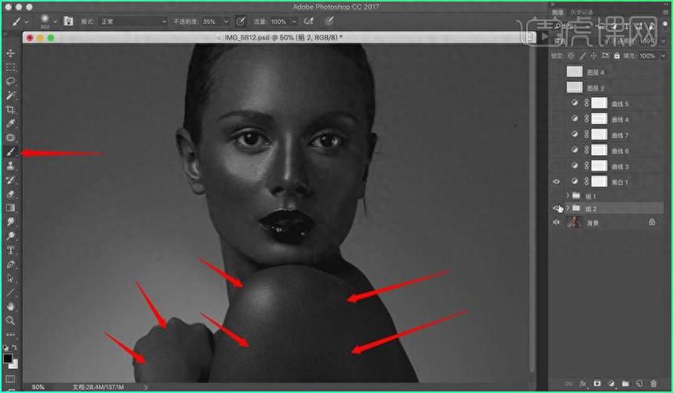Click the black foreground color swatch
The height and width of the screenshot is (393, 673).
point(8,359)
